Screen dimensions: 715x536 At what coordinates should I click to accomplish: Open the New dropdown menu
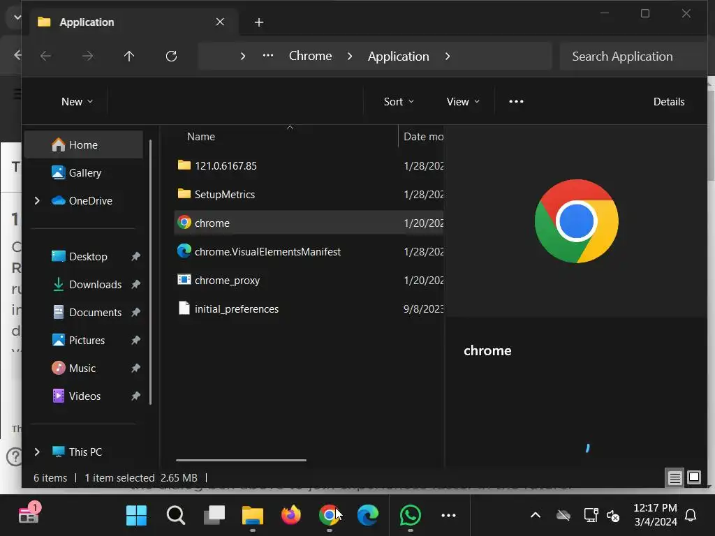coord(77,102)
